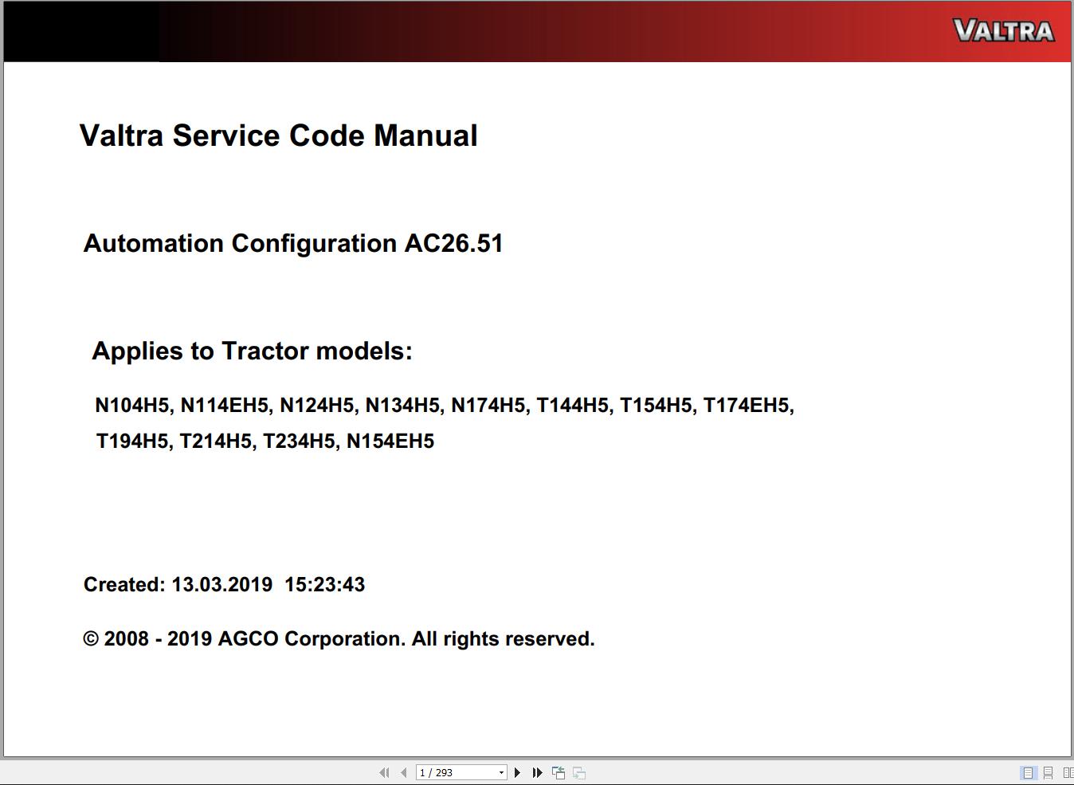Switch to facing pages view
The image size is (1074, 785).
point(1068,772)
